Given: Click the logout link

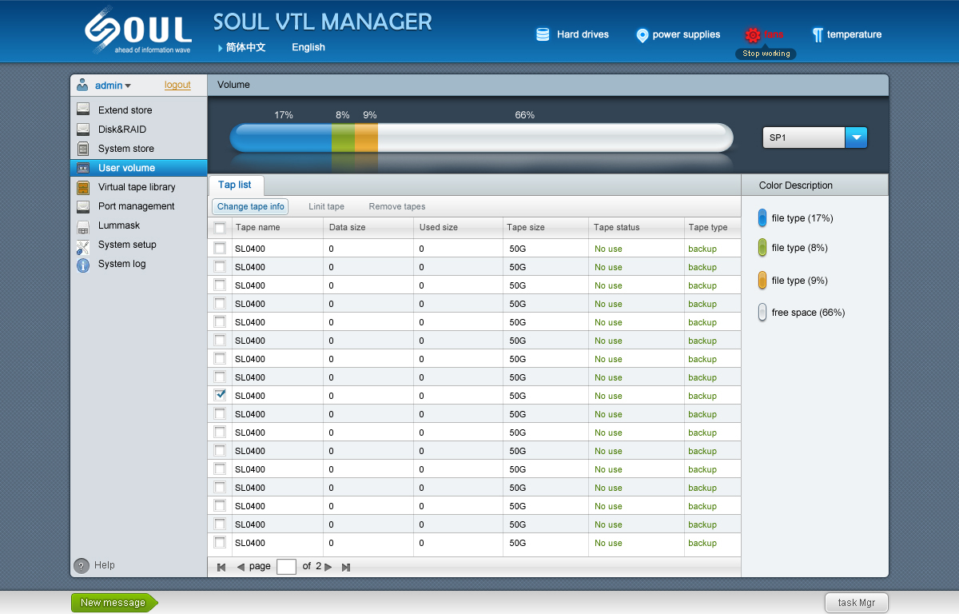Looking at the screenshot, I should pos(177,85).
